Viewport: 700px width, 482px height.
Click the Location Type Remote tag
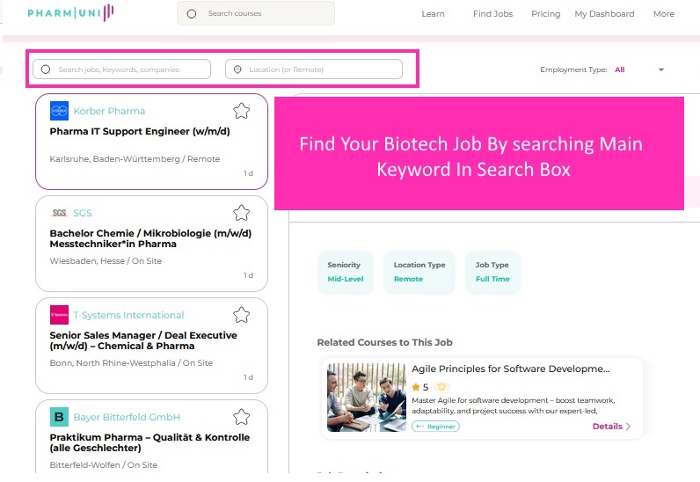pos(419,272)
